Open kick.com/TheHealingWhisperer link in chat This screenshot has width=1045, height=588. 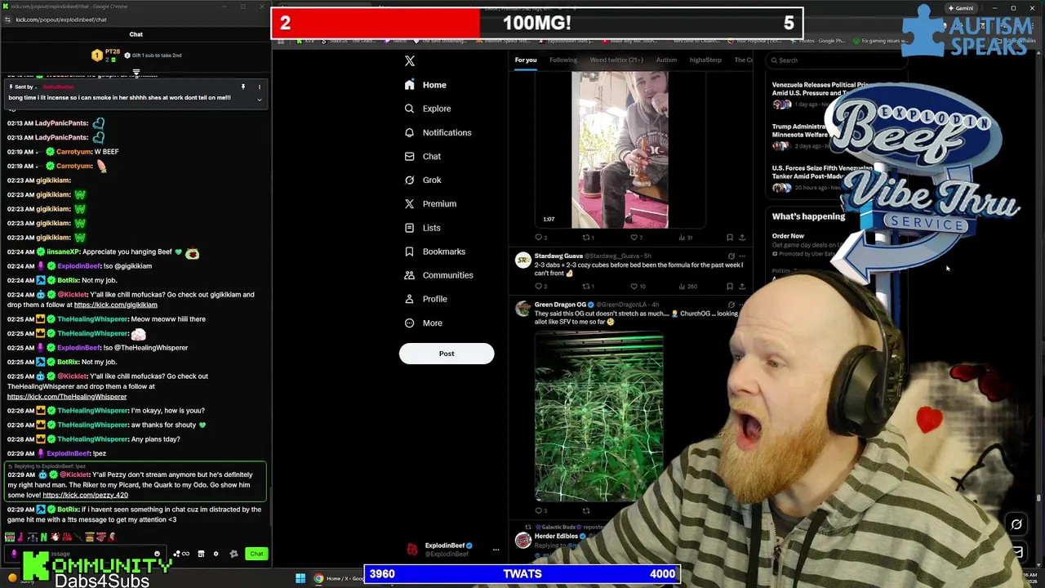67,397
